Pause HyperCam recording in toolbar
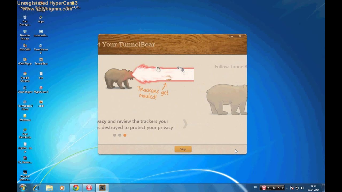The height and width of the screenshot is (192, 342). pos(264,188)
